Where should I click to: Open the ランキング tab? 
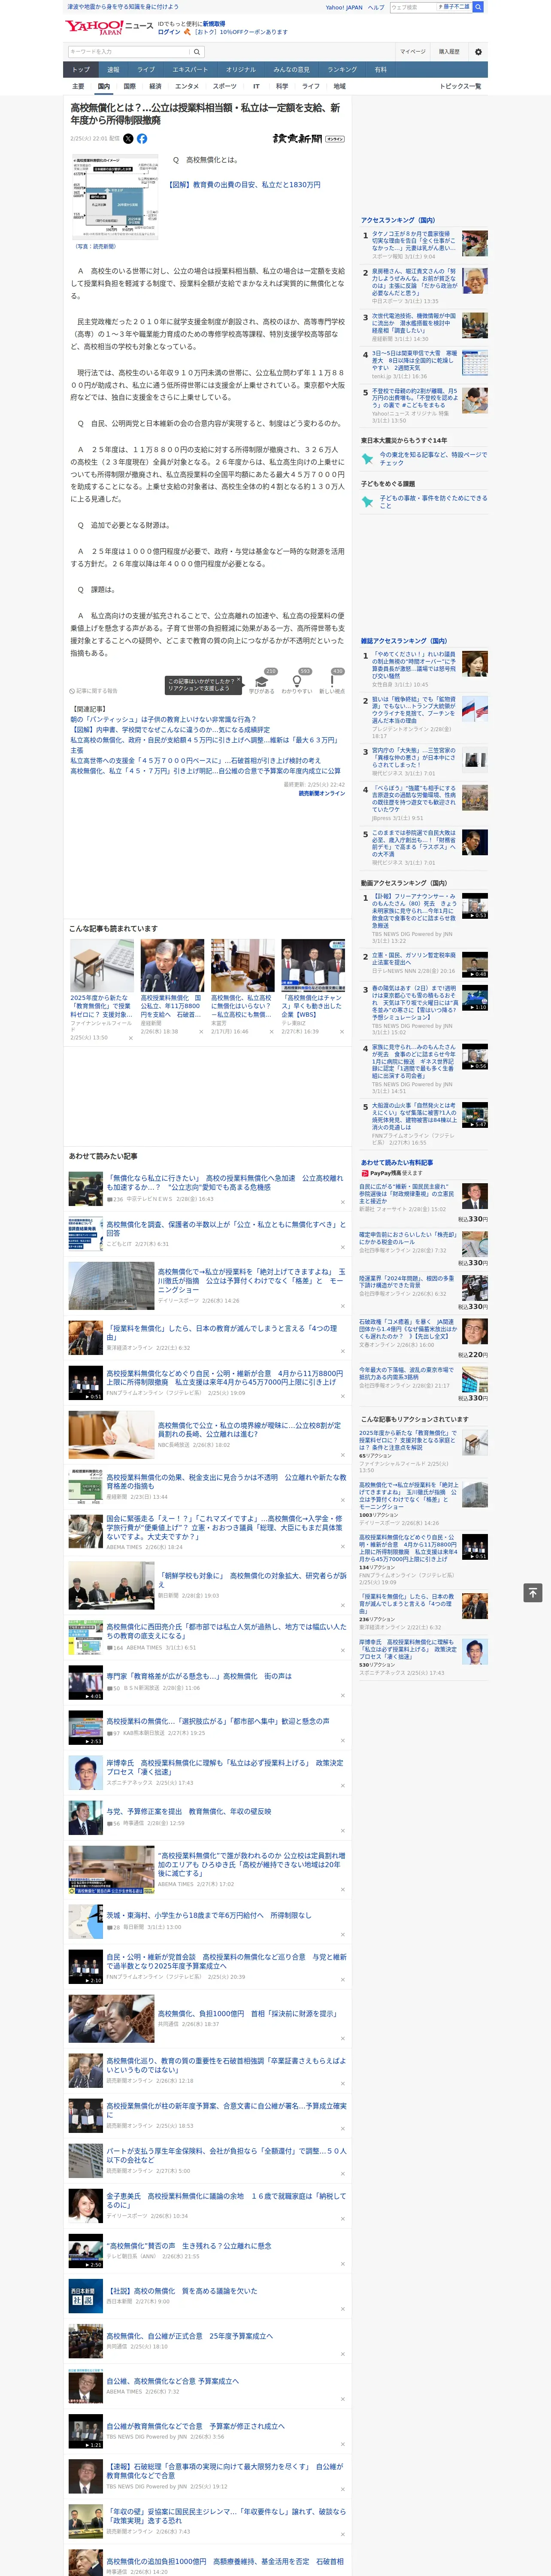coord(342,70)
